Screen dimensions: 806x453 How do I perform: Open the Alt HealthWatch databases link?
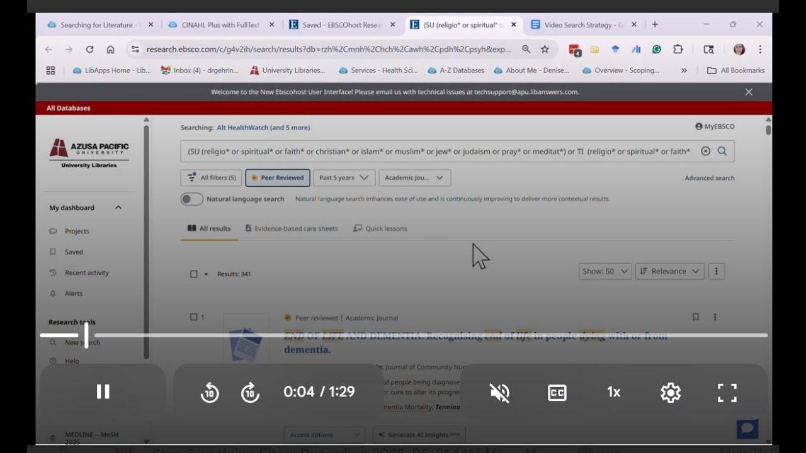(263, 128)
